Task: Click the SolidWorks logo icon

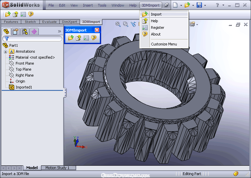Action: [5, 5]
